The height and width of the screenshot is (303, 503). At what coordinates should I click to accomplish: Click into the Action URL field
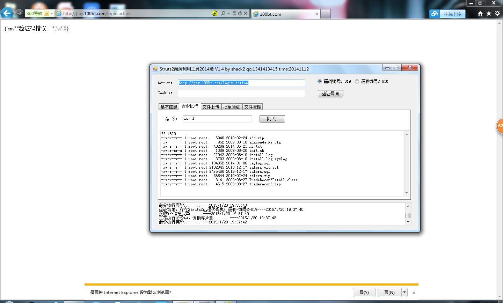coord(241,83)
